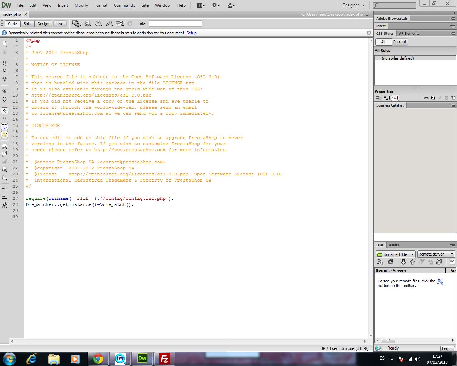457x366 pixels.
Task: Open the Window menu
Action: coord(163,5)
